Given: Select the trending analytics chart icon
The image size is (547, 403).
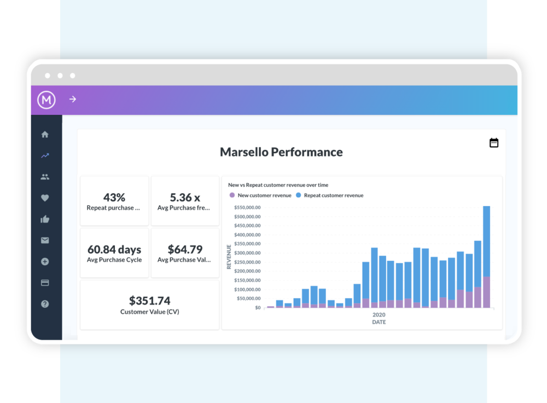Looking at the screenshot, I should tap(45, 155).
